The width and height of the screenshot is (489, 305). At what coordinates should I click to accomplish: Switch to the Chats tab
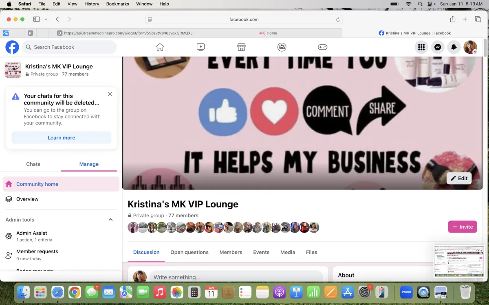tap(33, 164)
